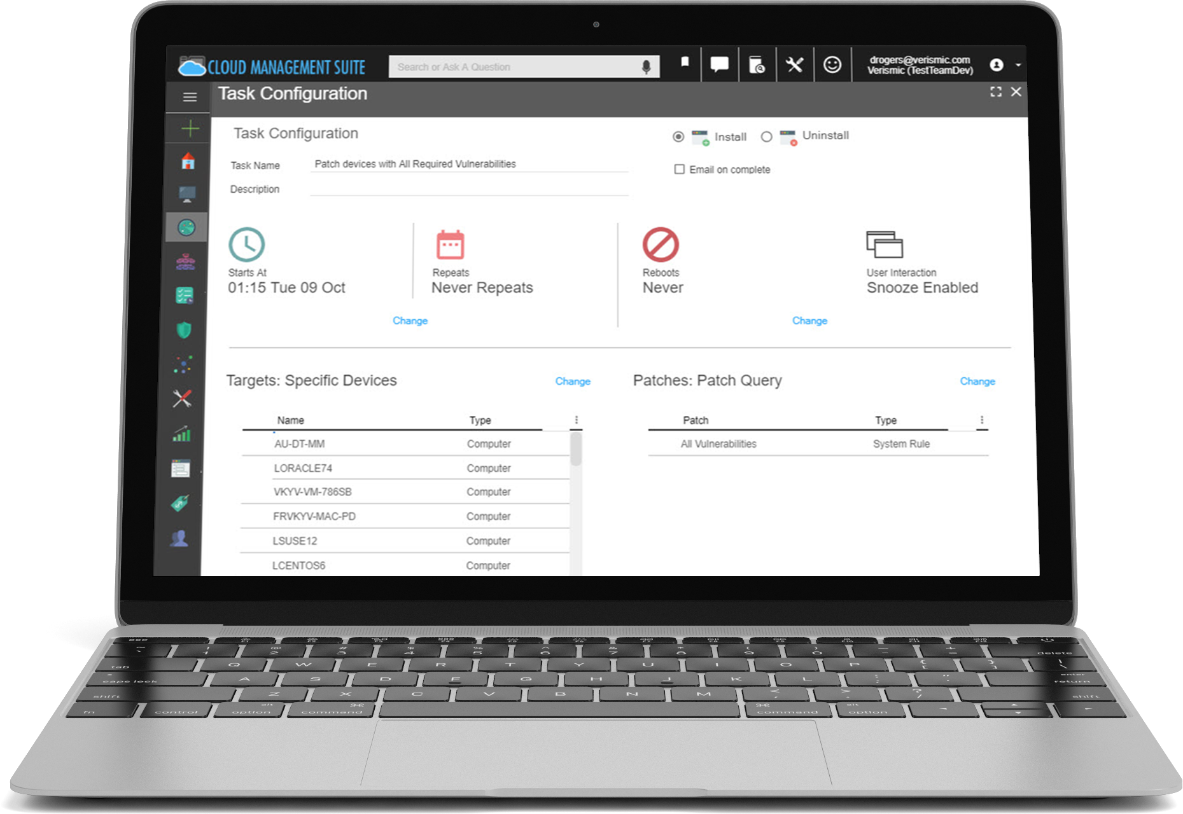Select the Install radio button
The image size is (1183, 814).
click(678, 137)
